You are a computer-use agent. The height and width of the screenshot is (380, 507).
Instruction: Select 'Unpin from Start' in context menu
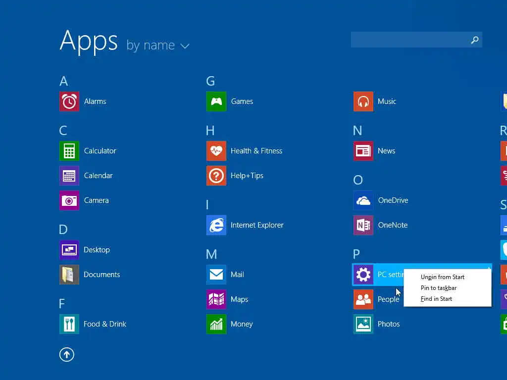coord(442,277)
